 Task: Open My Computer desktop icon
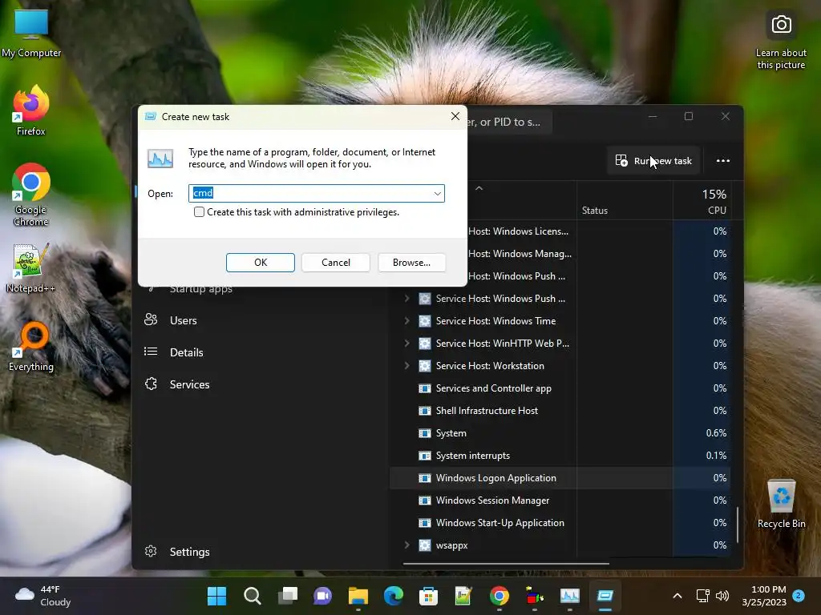(x=31, y=34)
